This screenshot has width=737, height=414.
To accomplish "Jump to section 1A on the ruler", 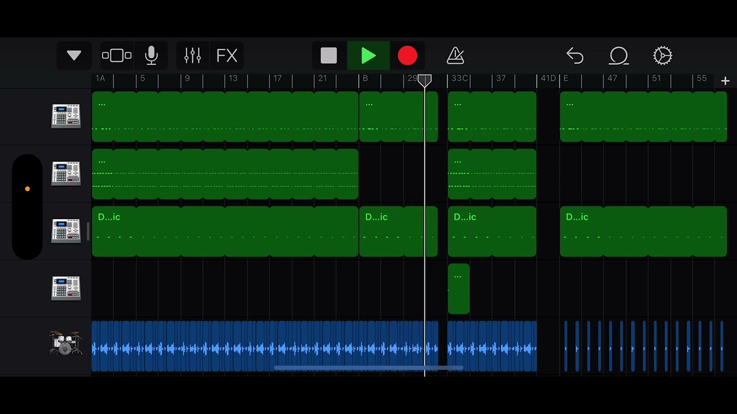I will (100, 78).
